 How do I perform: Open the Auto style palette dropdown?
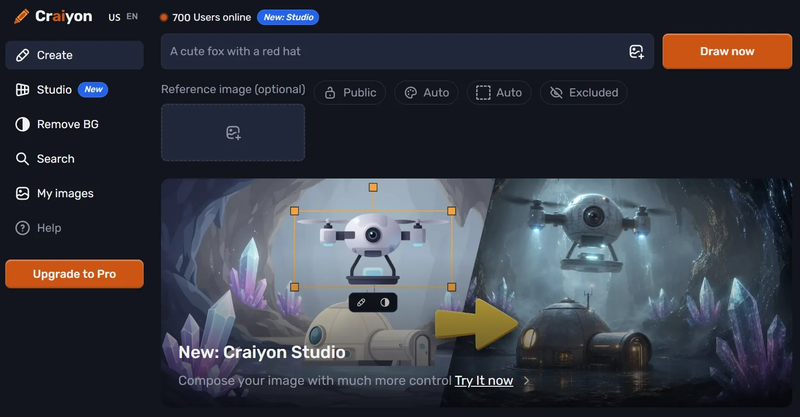pos(426,93)
